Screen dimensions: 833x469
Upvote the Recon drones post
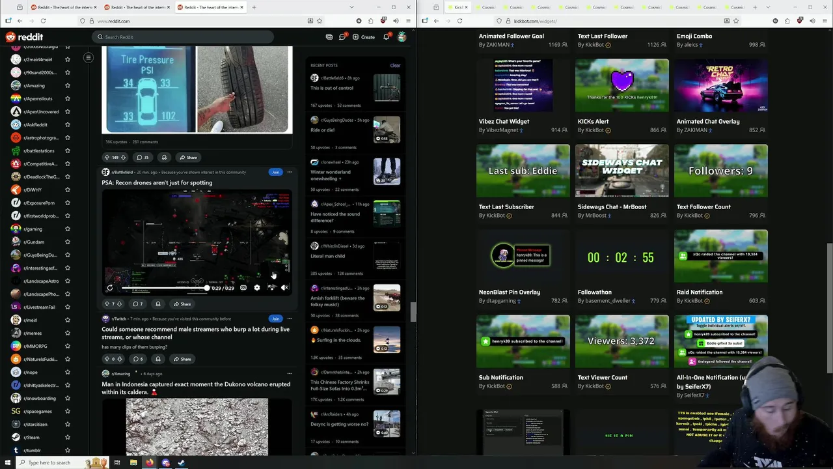pos(107,304)
